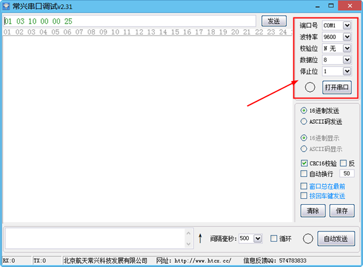Click the 信息反馈QQ: 574783833 text
Image resolution: width=363 pixels, height=267 pixels.
pos(275,261)
